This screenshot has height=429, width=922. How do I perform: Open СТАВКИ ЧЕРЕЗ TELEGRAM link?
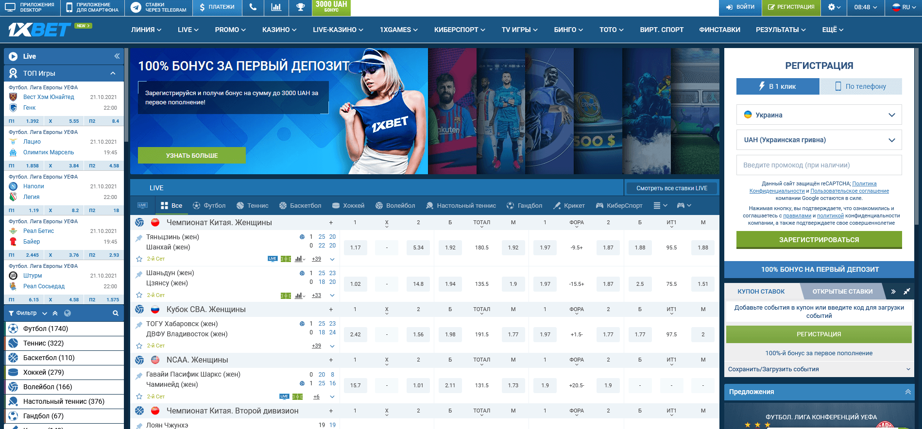click(158, 7)
